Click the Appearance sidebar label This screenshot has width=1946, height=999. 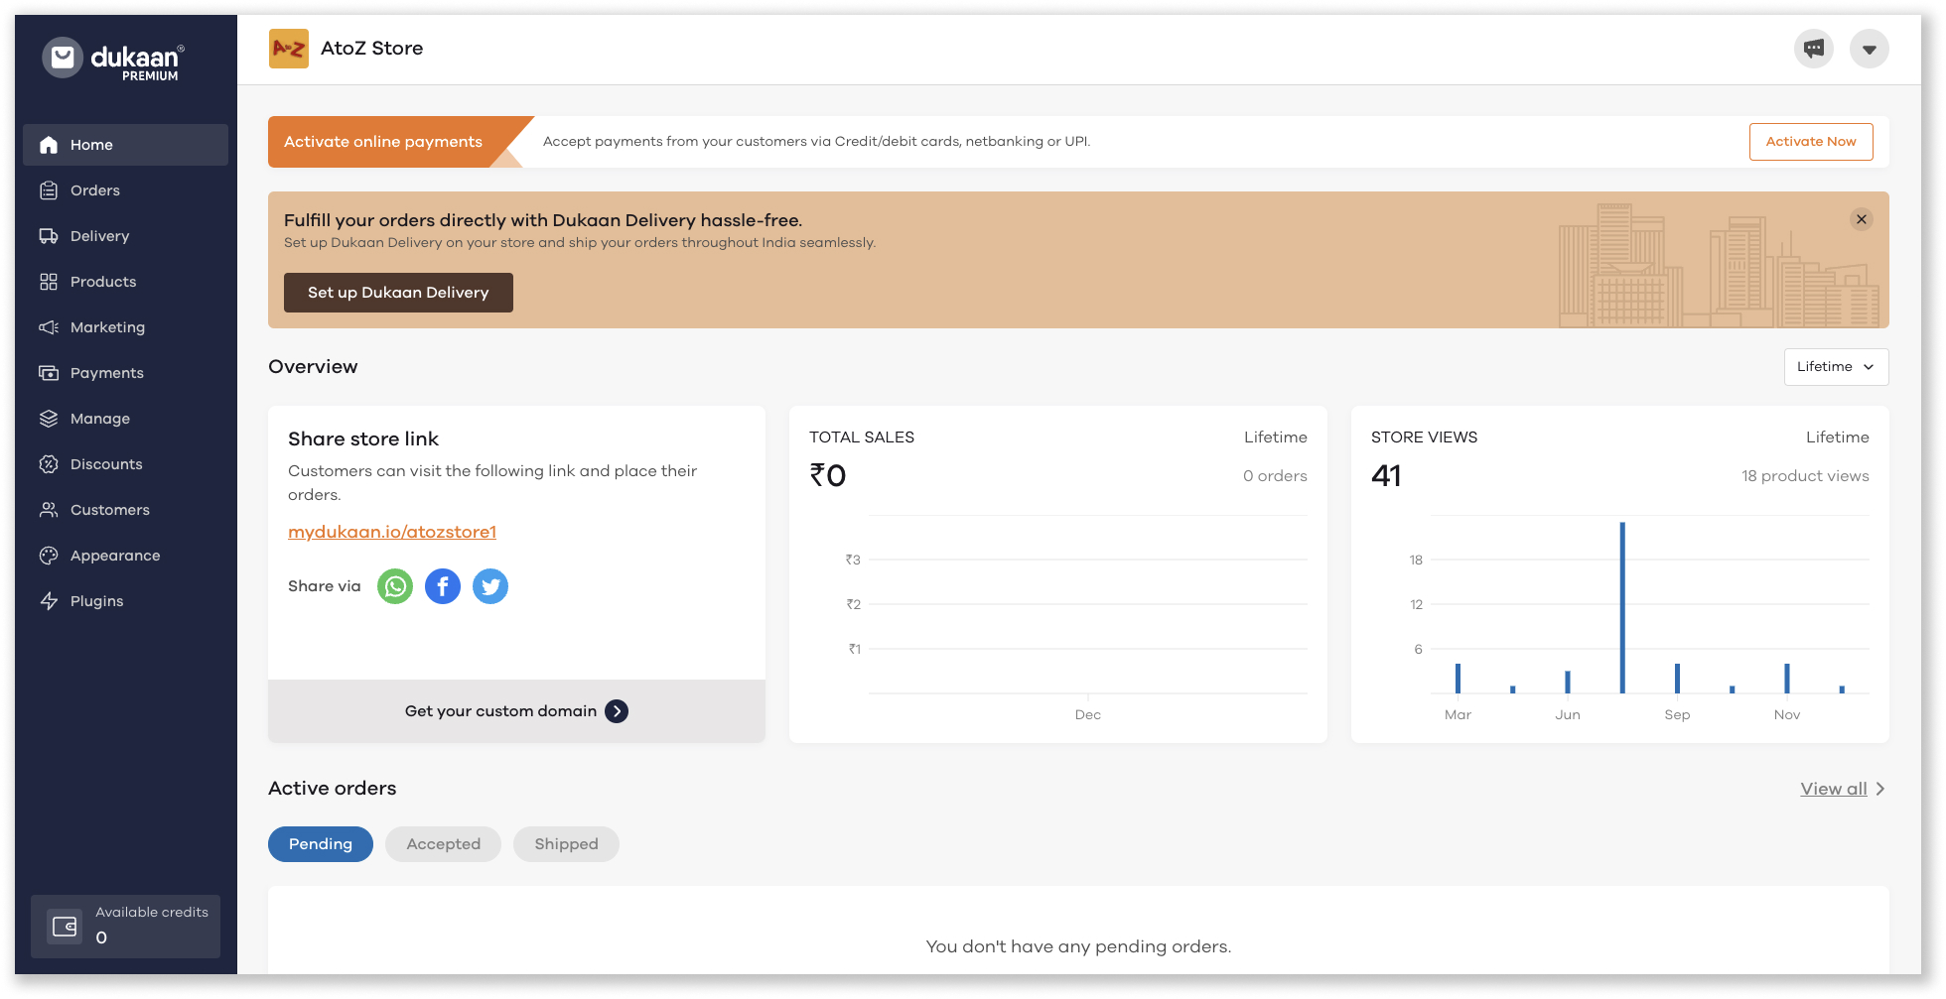(115, 556)
